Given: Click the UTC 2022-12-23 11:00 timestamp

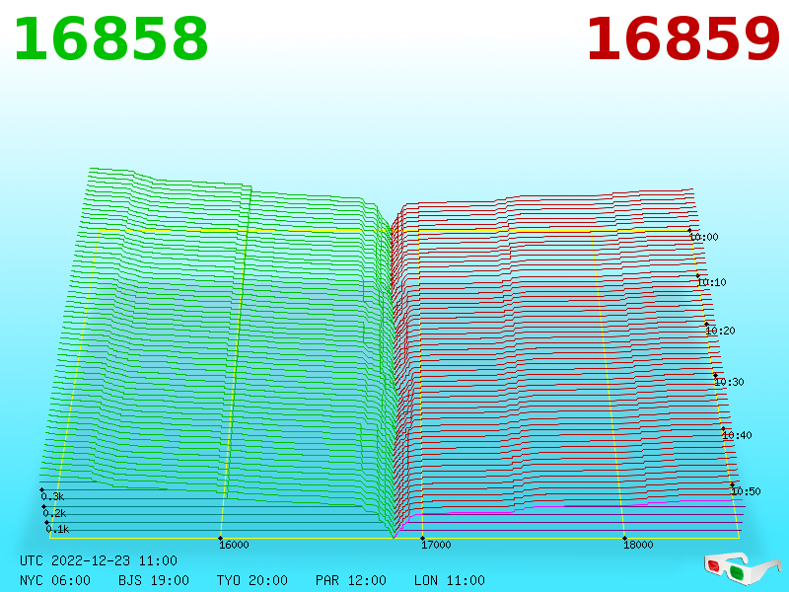Looking at the screenshot, I should [x=99, y=560].
